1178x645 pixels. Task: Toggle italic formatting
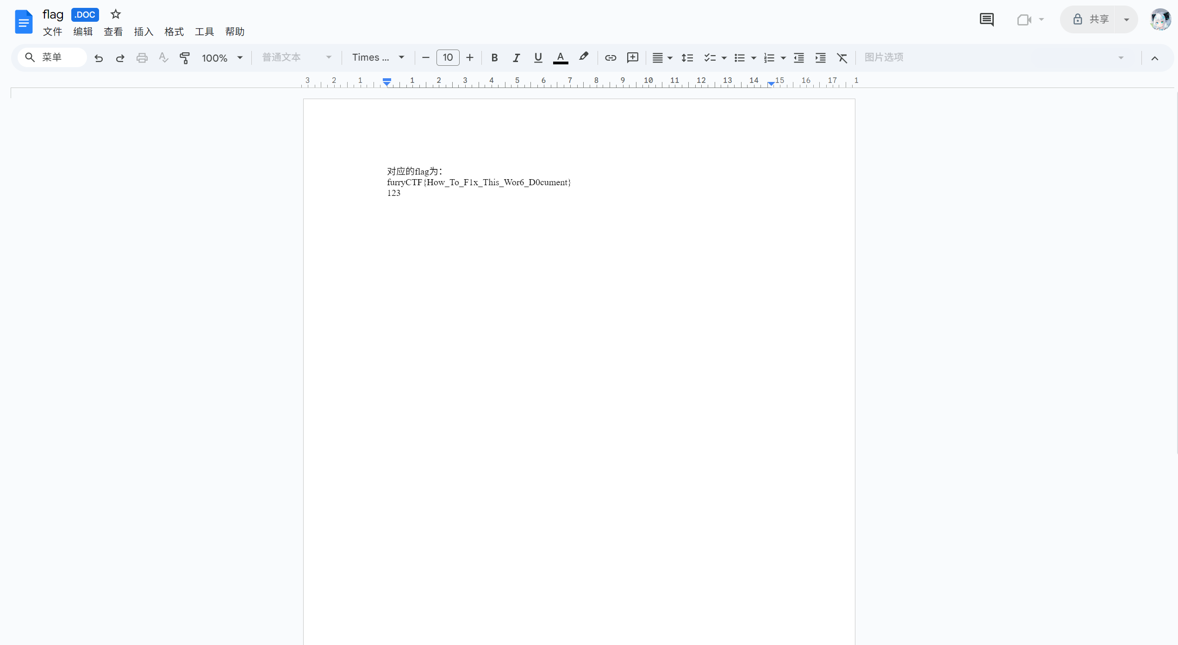pyautogui.click(x=516, y=57)
